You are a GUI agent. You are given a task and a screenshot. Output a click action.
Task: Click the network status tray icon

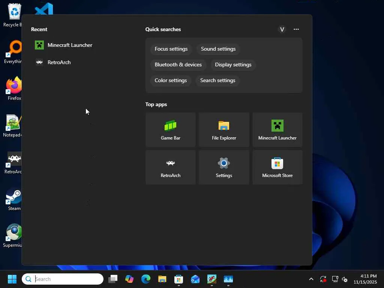[335, 279]
